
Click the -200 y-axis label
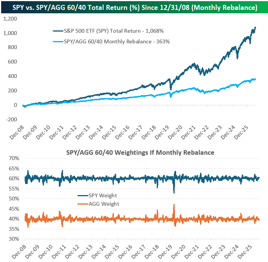[11, 119]
